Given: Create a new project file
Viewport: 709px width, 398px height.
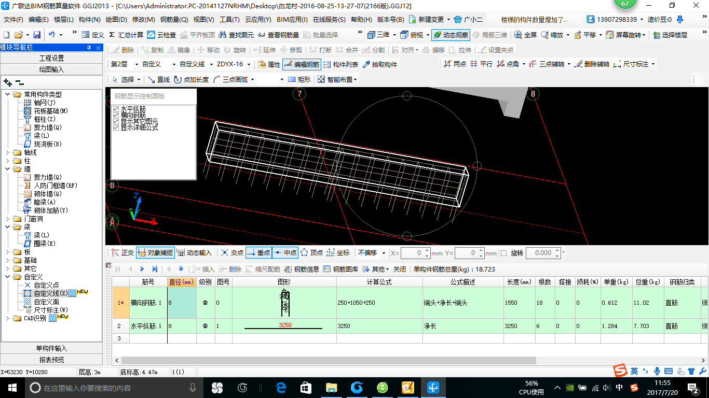Looking at the screenshot, I should coord(6,35).
